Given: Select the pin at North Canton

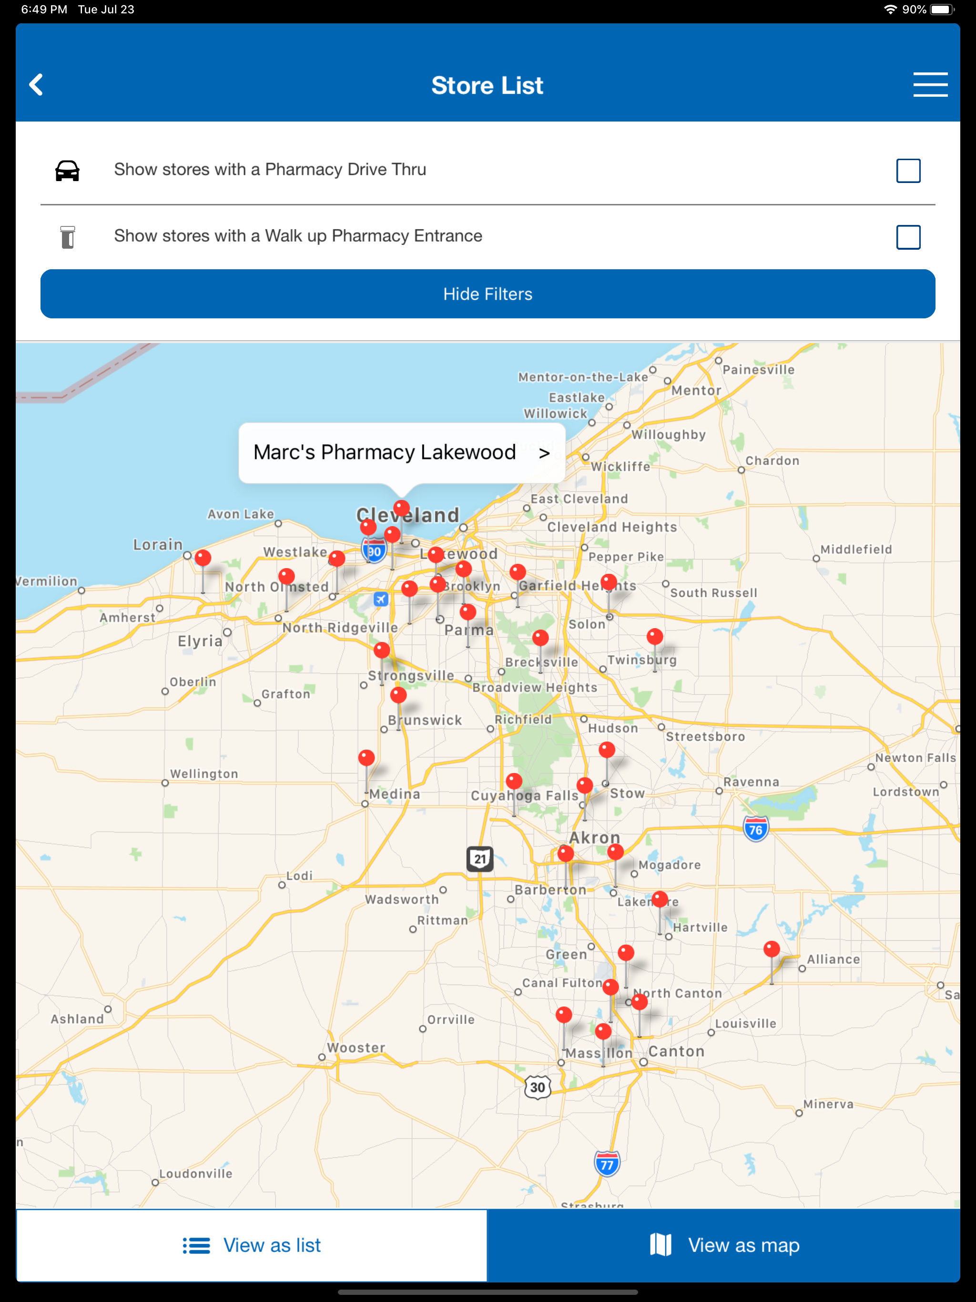Looking at the screenshot, I should [x=639, y=1001].
